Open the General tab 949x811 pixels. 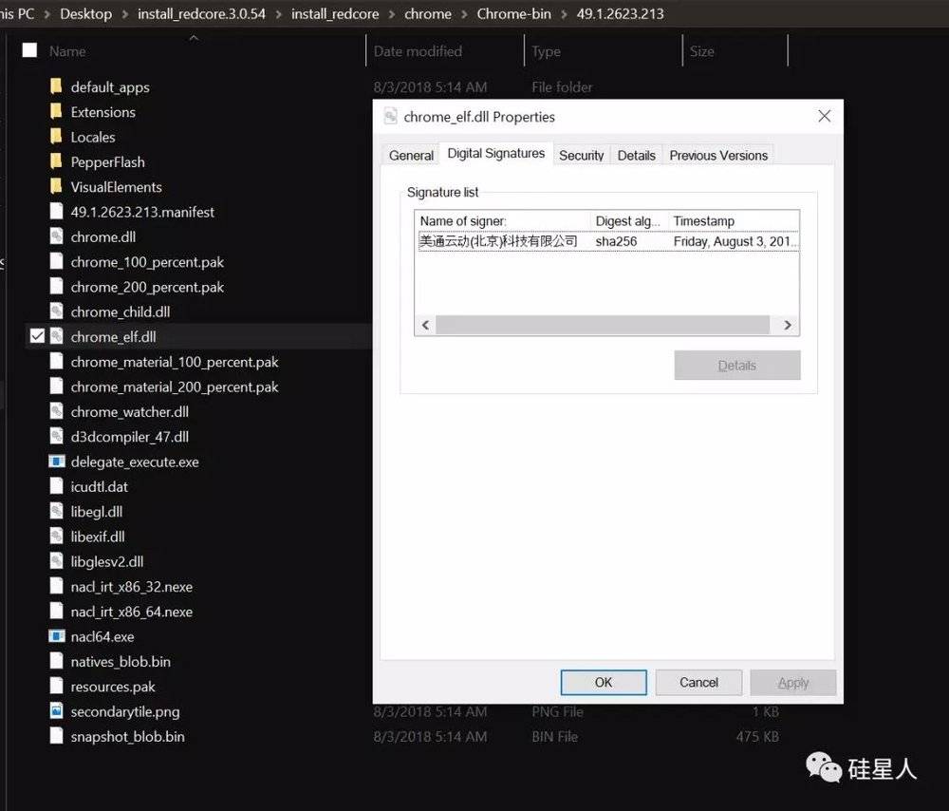click(x=412, y=155)
